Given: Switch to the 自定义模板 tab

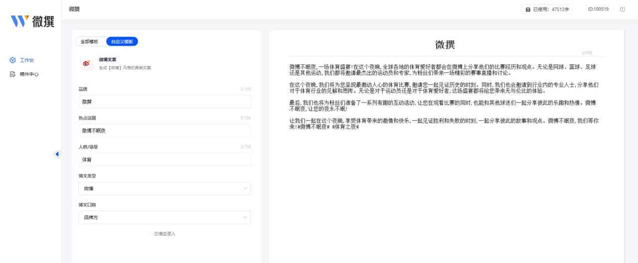Looking at the screenshot, I should pyautogui.click(x=122, y=42).
